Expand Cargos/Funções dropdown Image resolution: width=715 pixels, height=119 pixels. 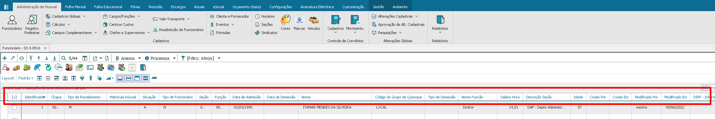(x=139, y=16)
